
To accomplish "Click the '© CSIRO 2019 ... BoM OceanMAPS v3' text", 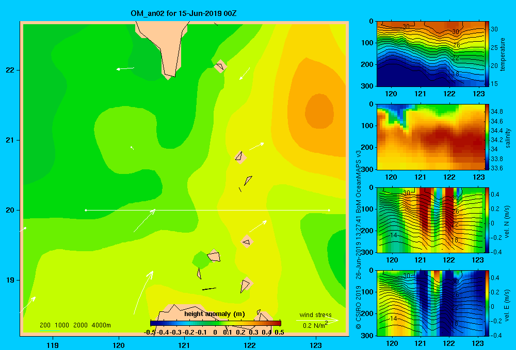I will click(x=359, y=240).
